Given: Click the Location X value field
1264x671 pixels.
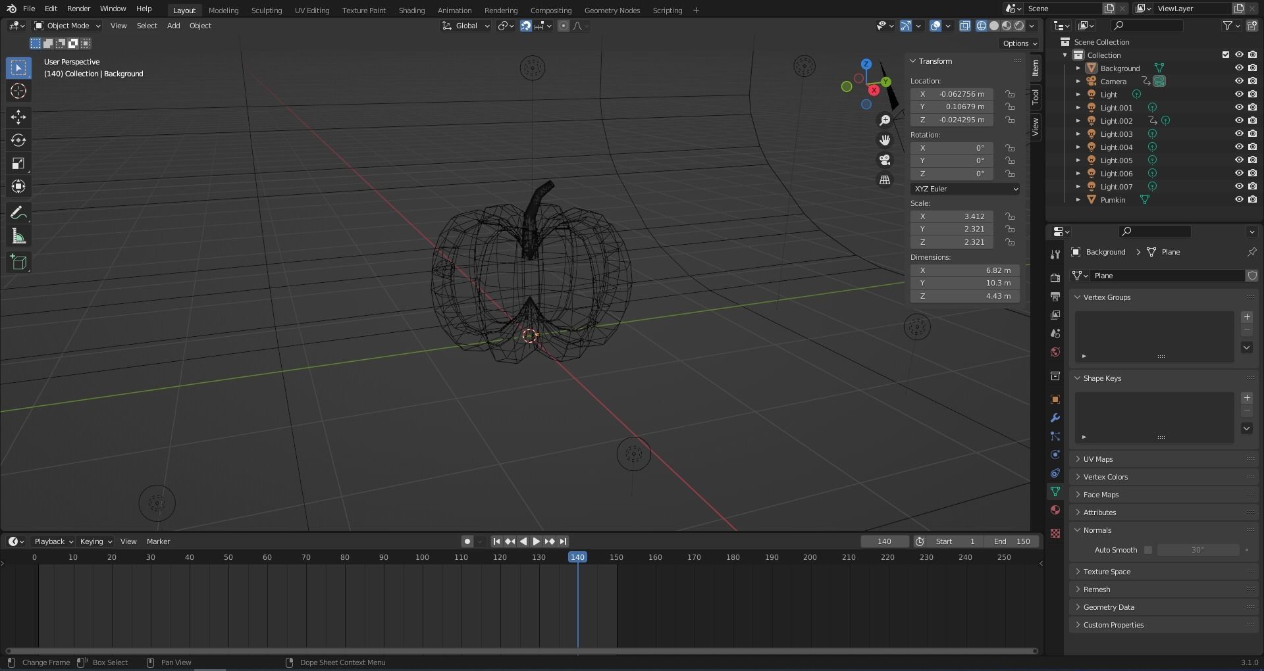Looking at the screenshot, I should click(x=952, y=94).
